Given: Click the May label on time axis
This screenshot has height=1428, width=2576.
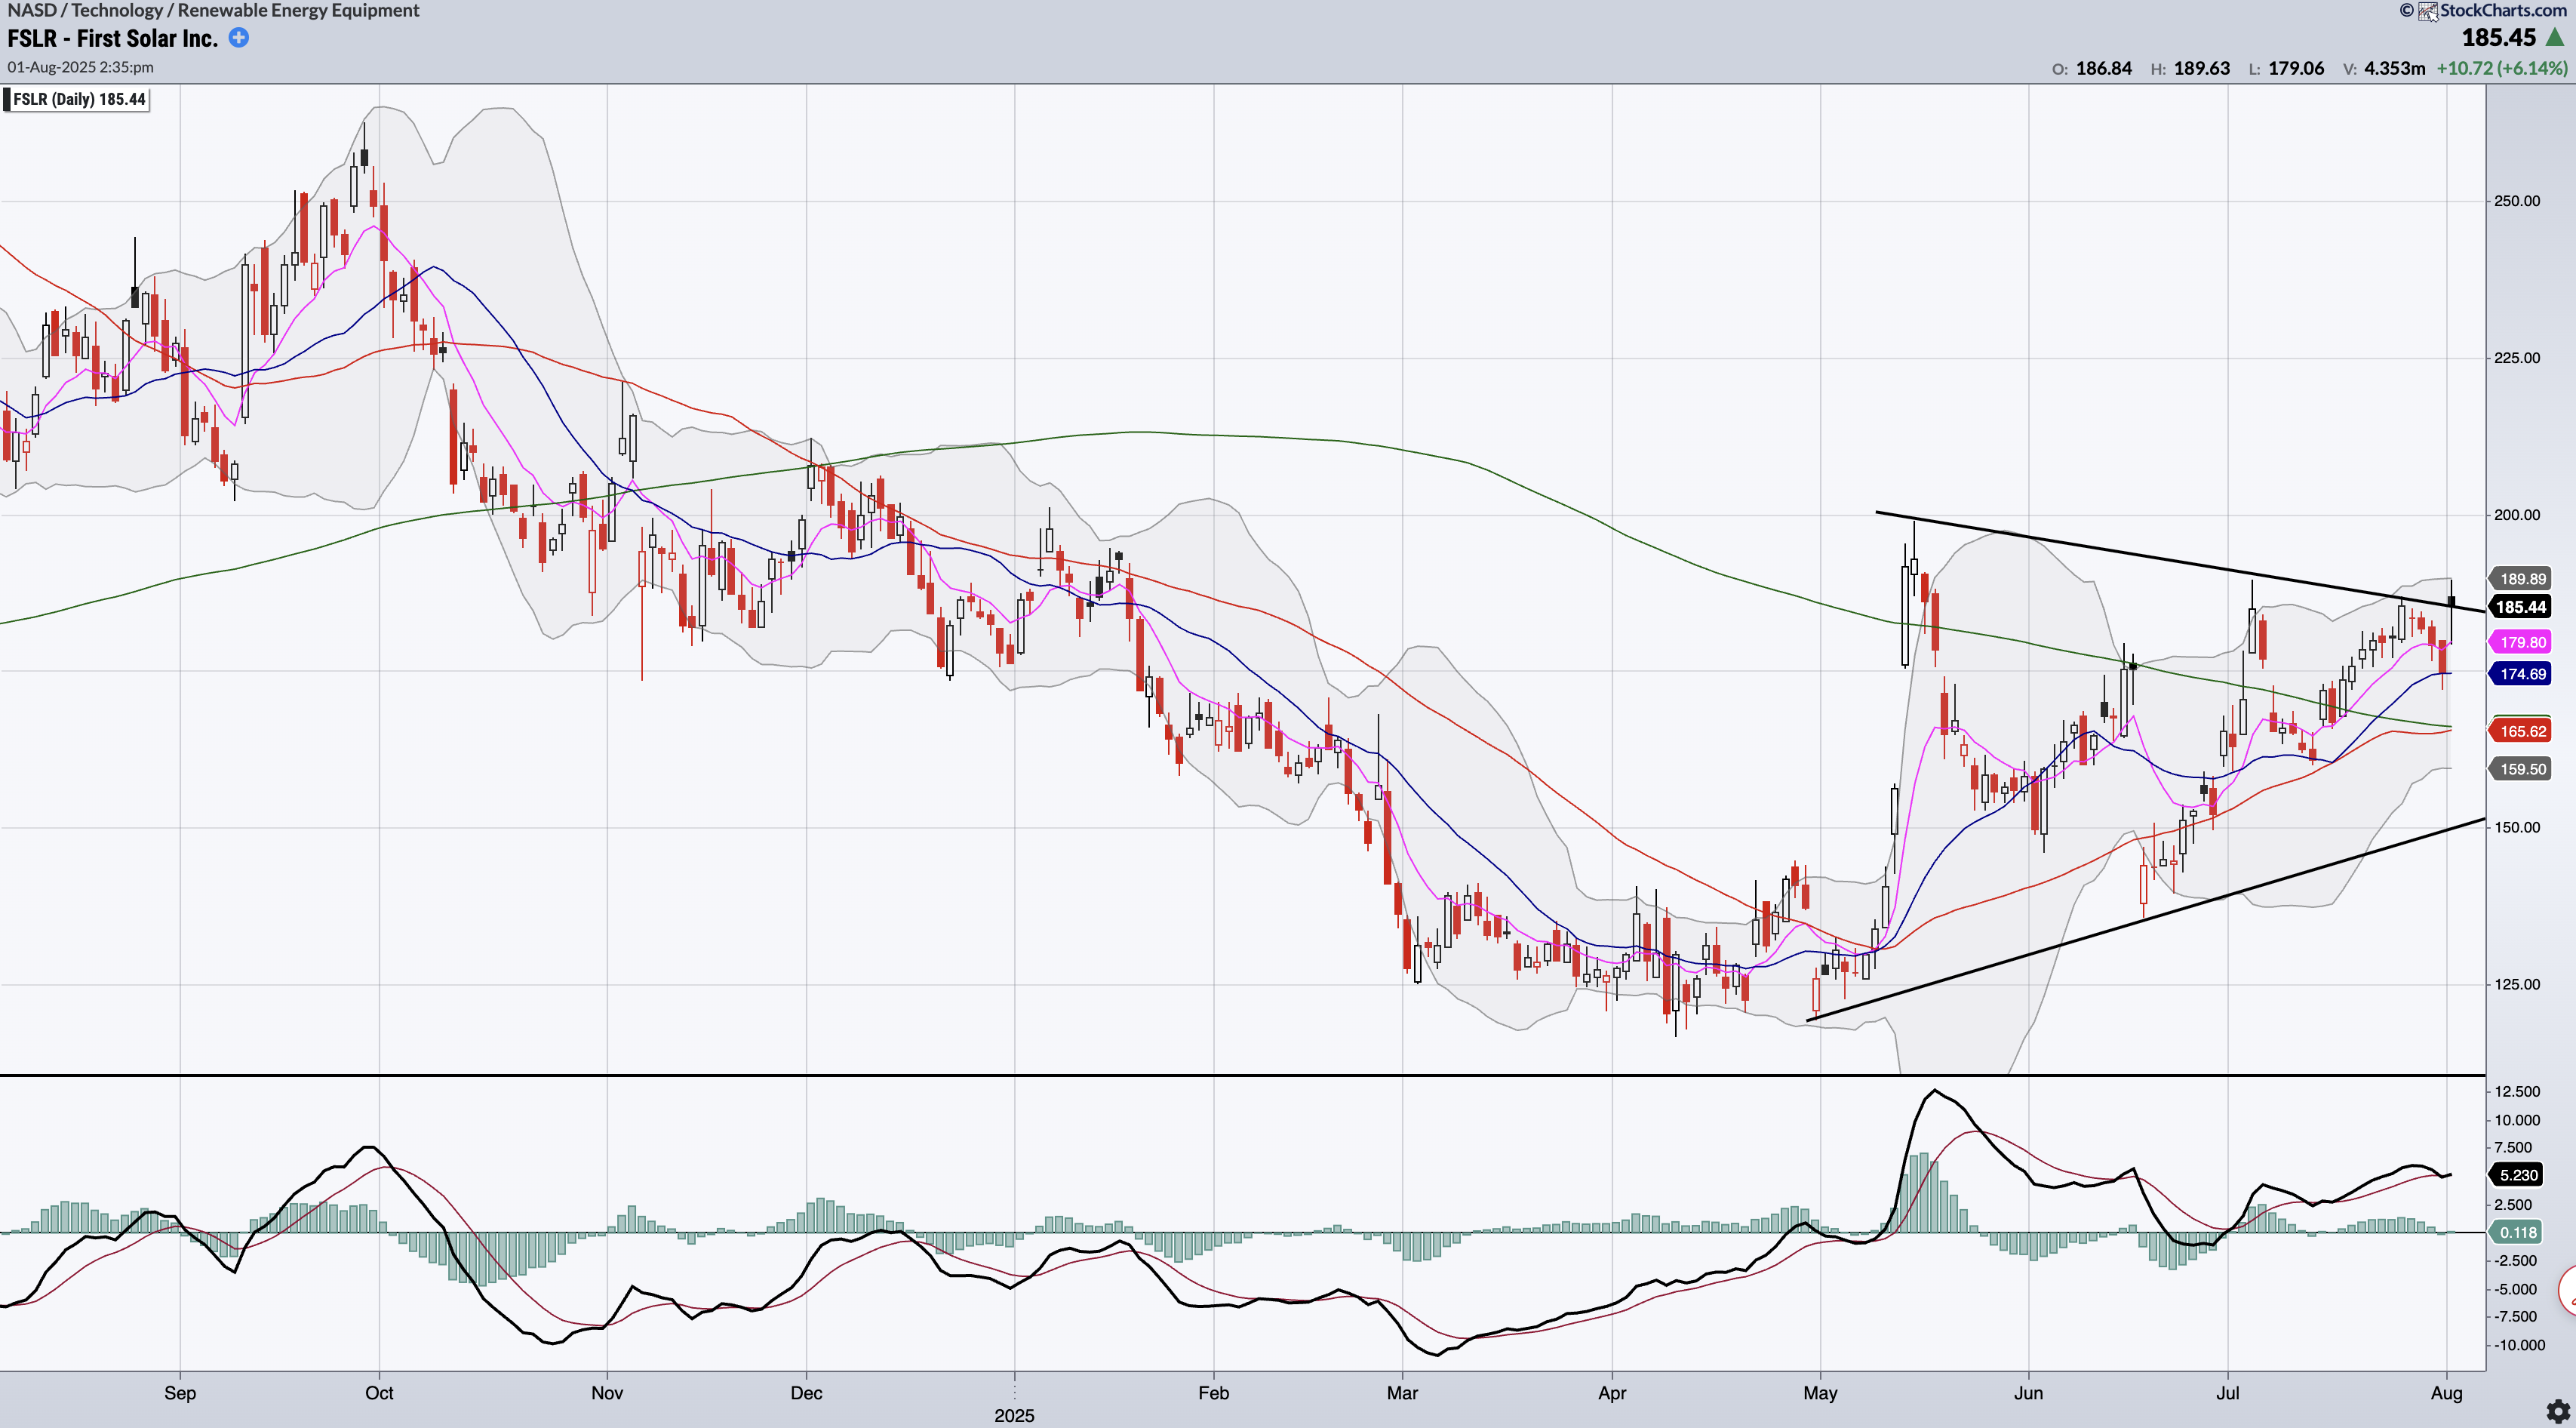Looking at the screenshot, I should (1820, 1393).
